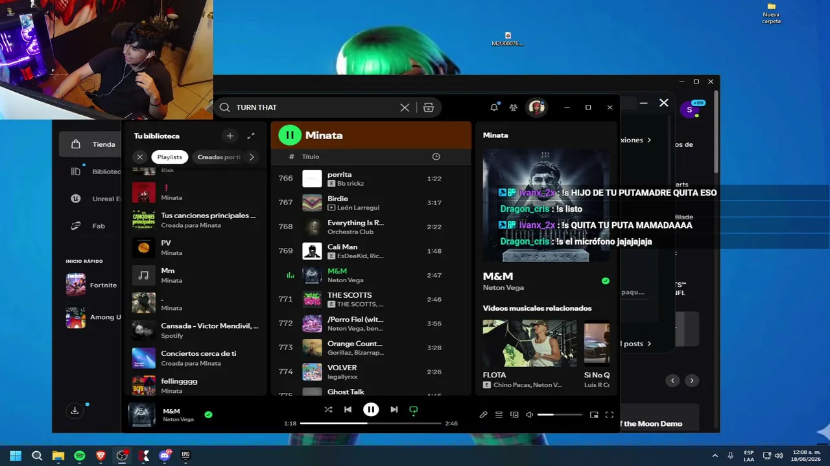Open the Tienda tab in Epic Games Launcher
Screen dimensions: 830x466
(90, 144)
